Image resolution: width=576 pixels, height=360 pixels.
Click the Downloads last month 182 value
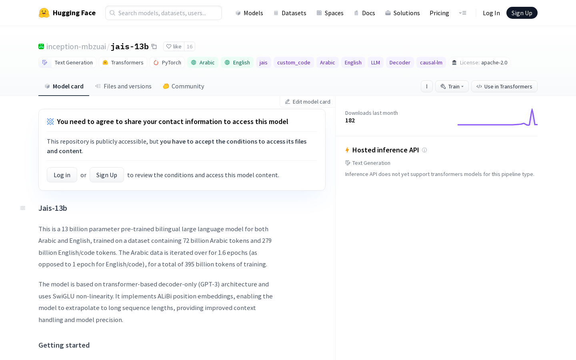click(x=350, y=120)
